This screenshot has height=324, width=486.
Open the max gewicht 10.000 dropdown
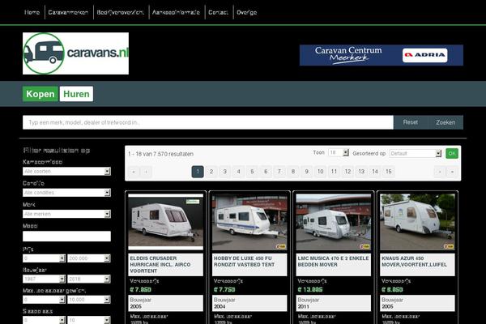click(89, 300)
